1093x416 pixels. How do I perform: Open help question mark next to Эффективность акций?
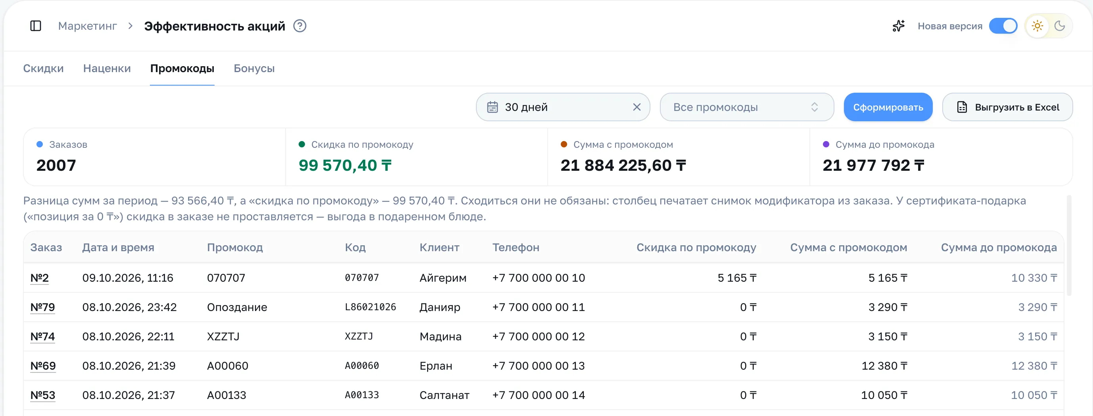299,26
